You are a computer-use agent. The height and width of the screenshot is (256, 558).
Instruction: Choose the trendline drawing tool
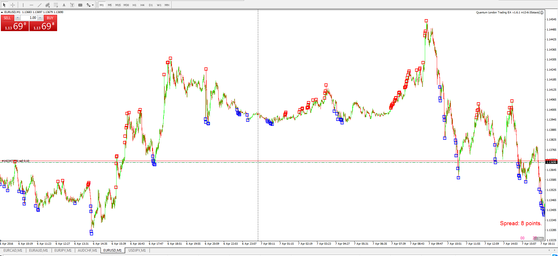[x=39, y=5]
